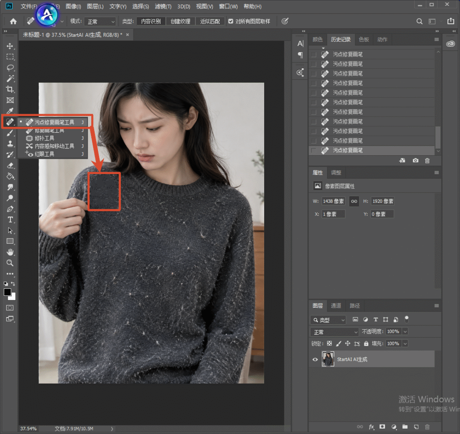This screenshot has width=460, height=434.
Task: Open Layers panel flyout menu
Action: pos(437,306)
